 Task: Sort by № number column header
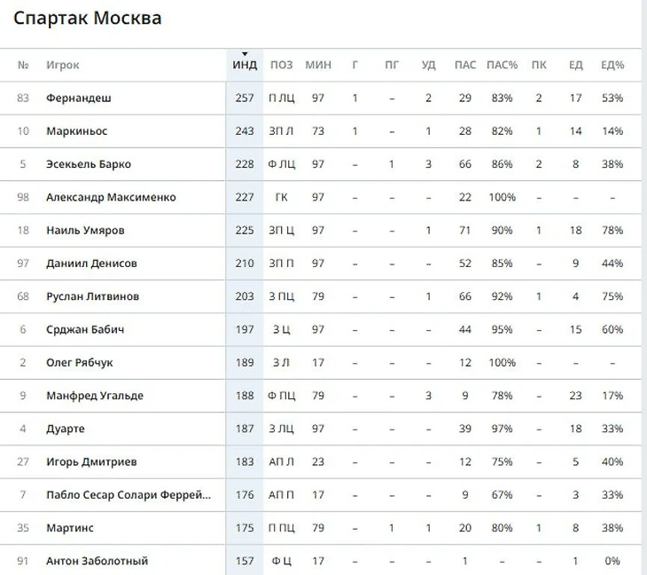(x=23, y=65)
